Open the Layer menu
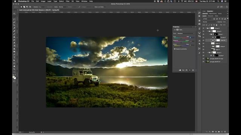Image resolution: width=241 pixels, height=135 pixels. [x=49, y=1]
